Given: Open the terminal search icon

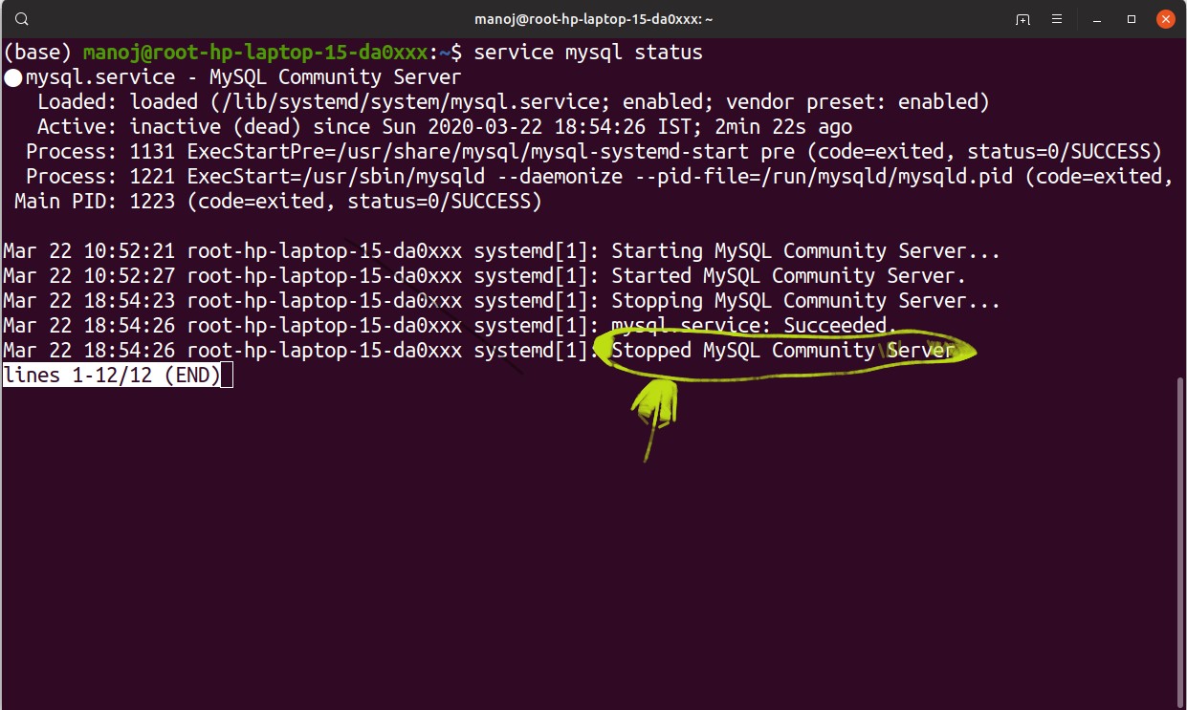Looking at the screenshot, I should [x=20, y=17].
